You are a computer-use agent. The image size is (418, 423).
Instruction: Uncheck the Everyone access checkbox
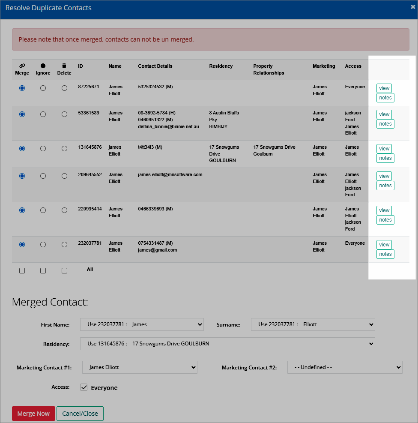84,387
